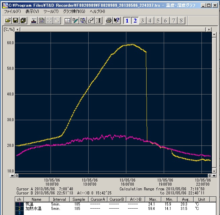Click the grid table toolbar icon
The image size is (220, 215).
(x=67, y=21)
